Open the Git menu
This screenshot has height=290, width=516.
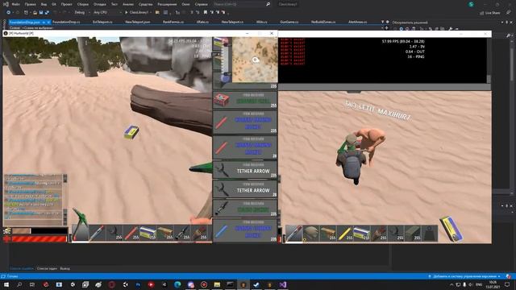click(x=54, y=4)
